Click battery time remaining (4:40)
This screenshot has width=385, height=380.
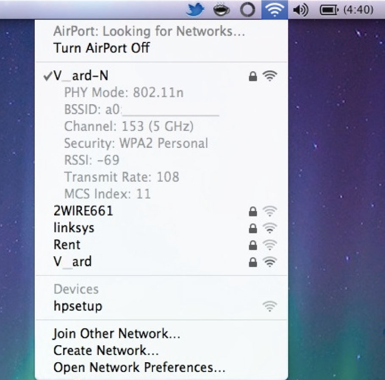coord(358,10)
